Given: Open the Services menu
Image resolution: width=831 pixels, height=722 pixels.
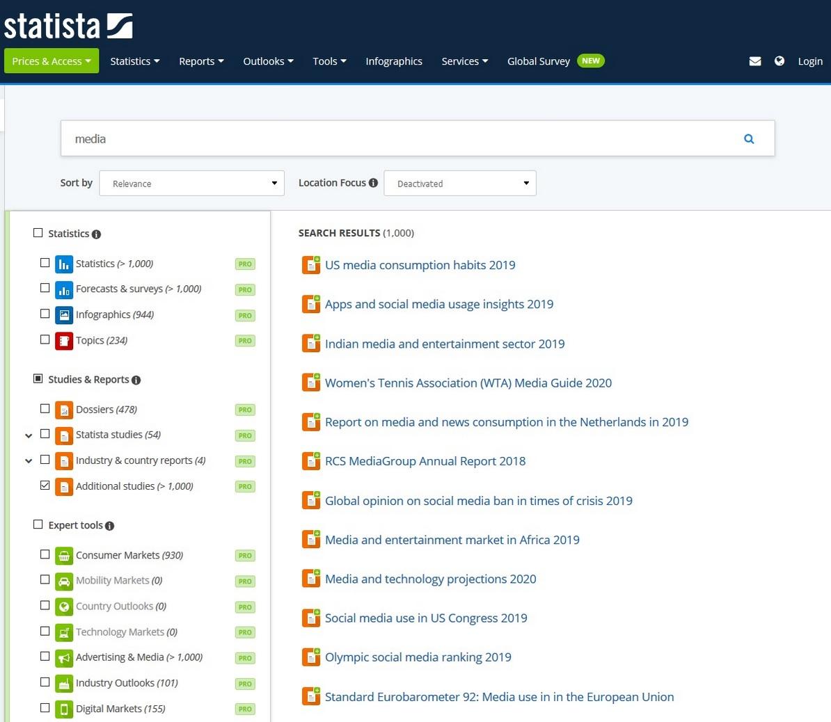Looking at the screenshot, I should pyautogui.click(x=465, y=61).
